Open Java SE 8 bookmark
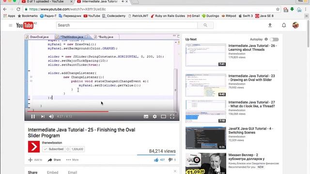Viewport: 310px width, 174px height. point(264,16)
